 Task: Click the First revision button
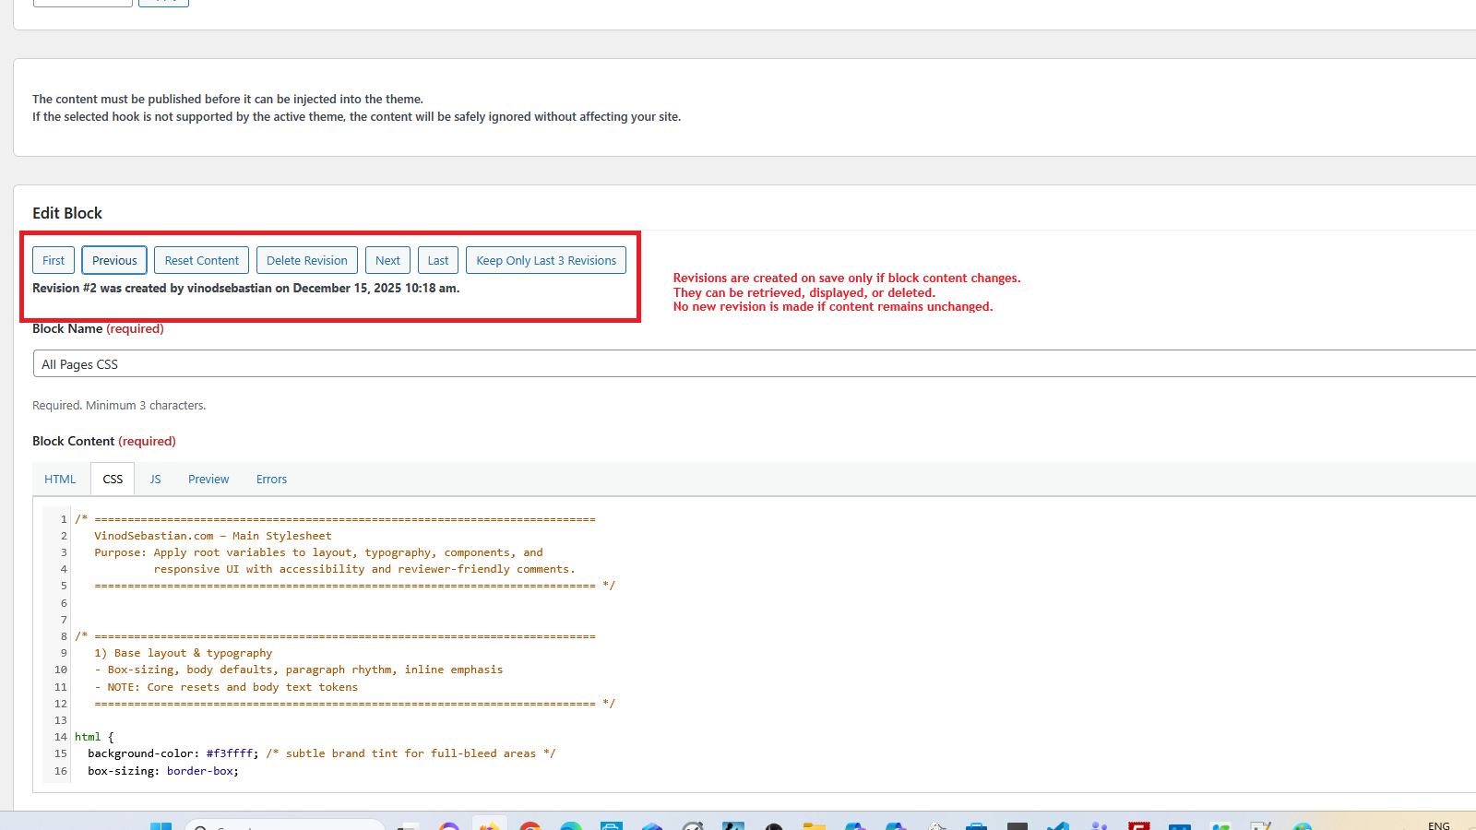pyautogui.click(x=54, y=260)
